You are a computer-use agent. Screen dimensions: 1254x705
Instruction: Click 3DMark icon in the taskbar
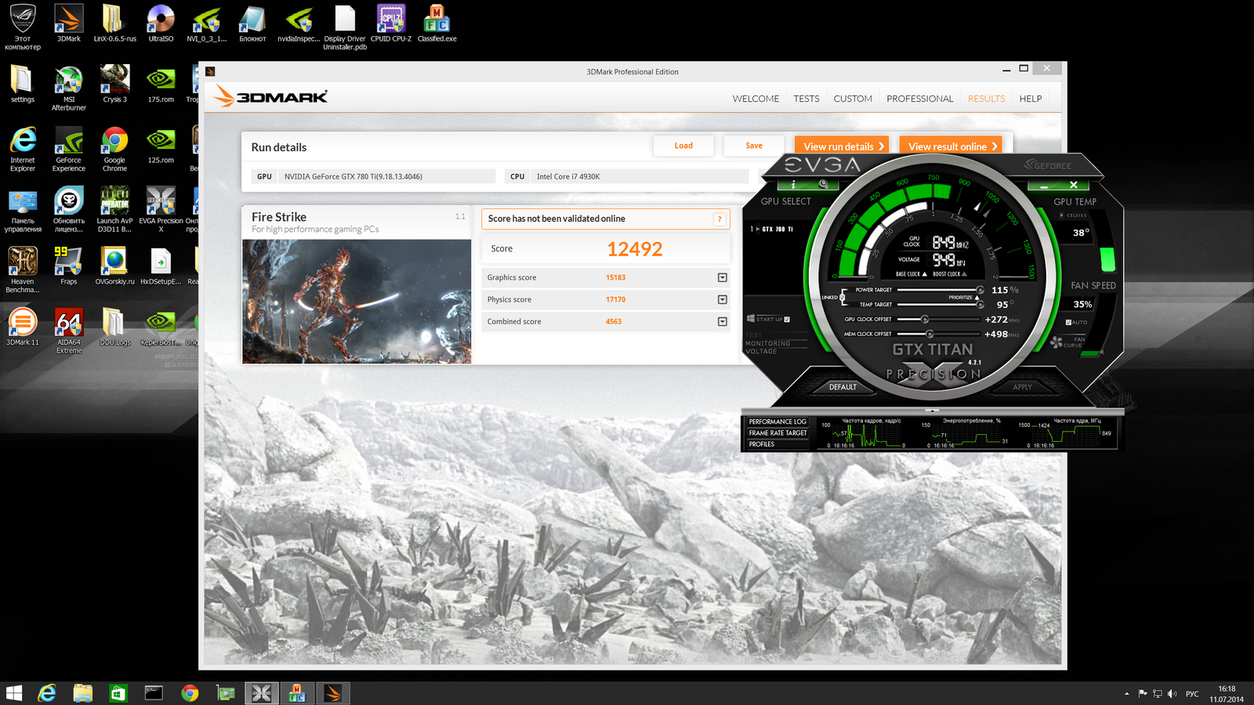[x=333, y=693]
